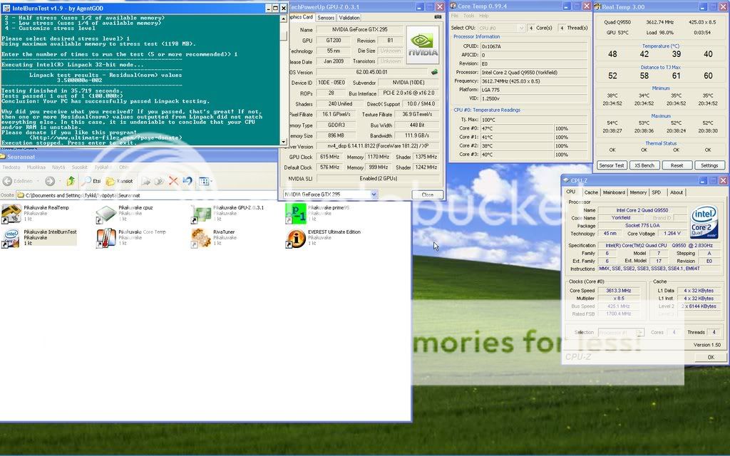730x456 pixels.
Task: Go up one folder level in Explorer
Action: click(71, 181)
